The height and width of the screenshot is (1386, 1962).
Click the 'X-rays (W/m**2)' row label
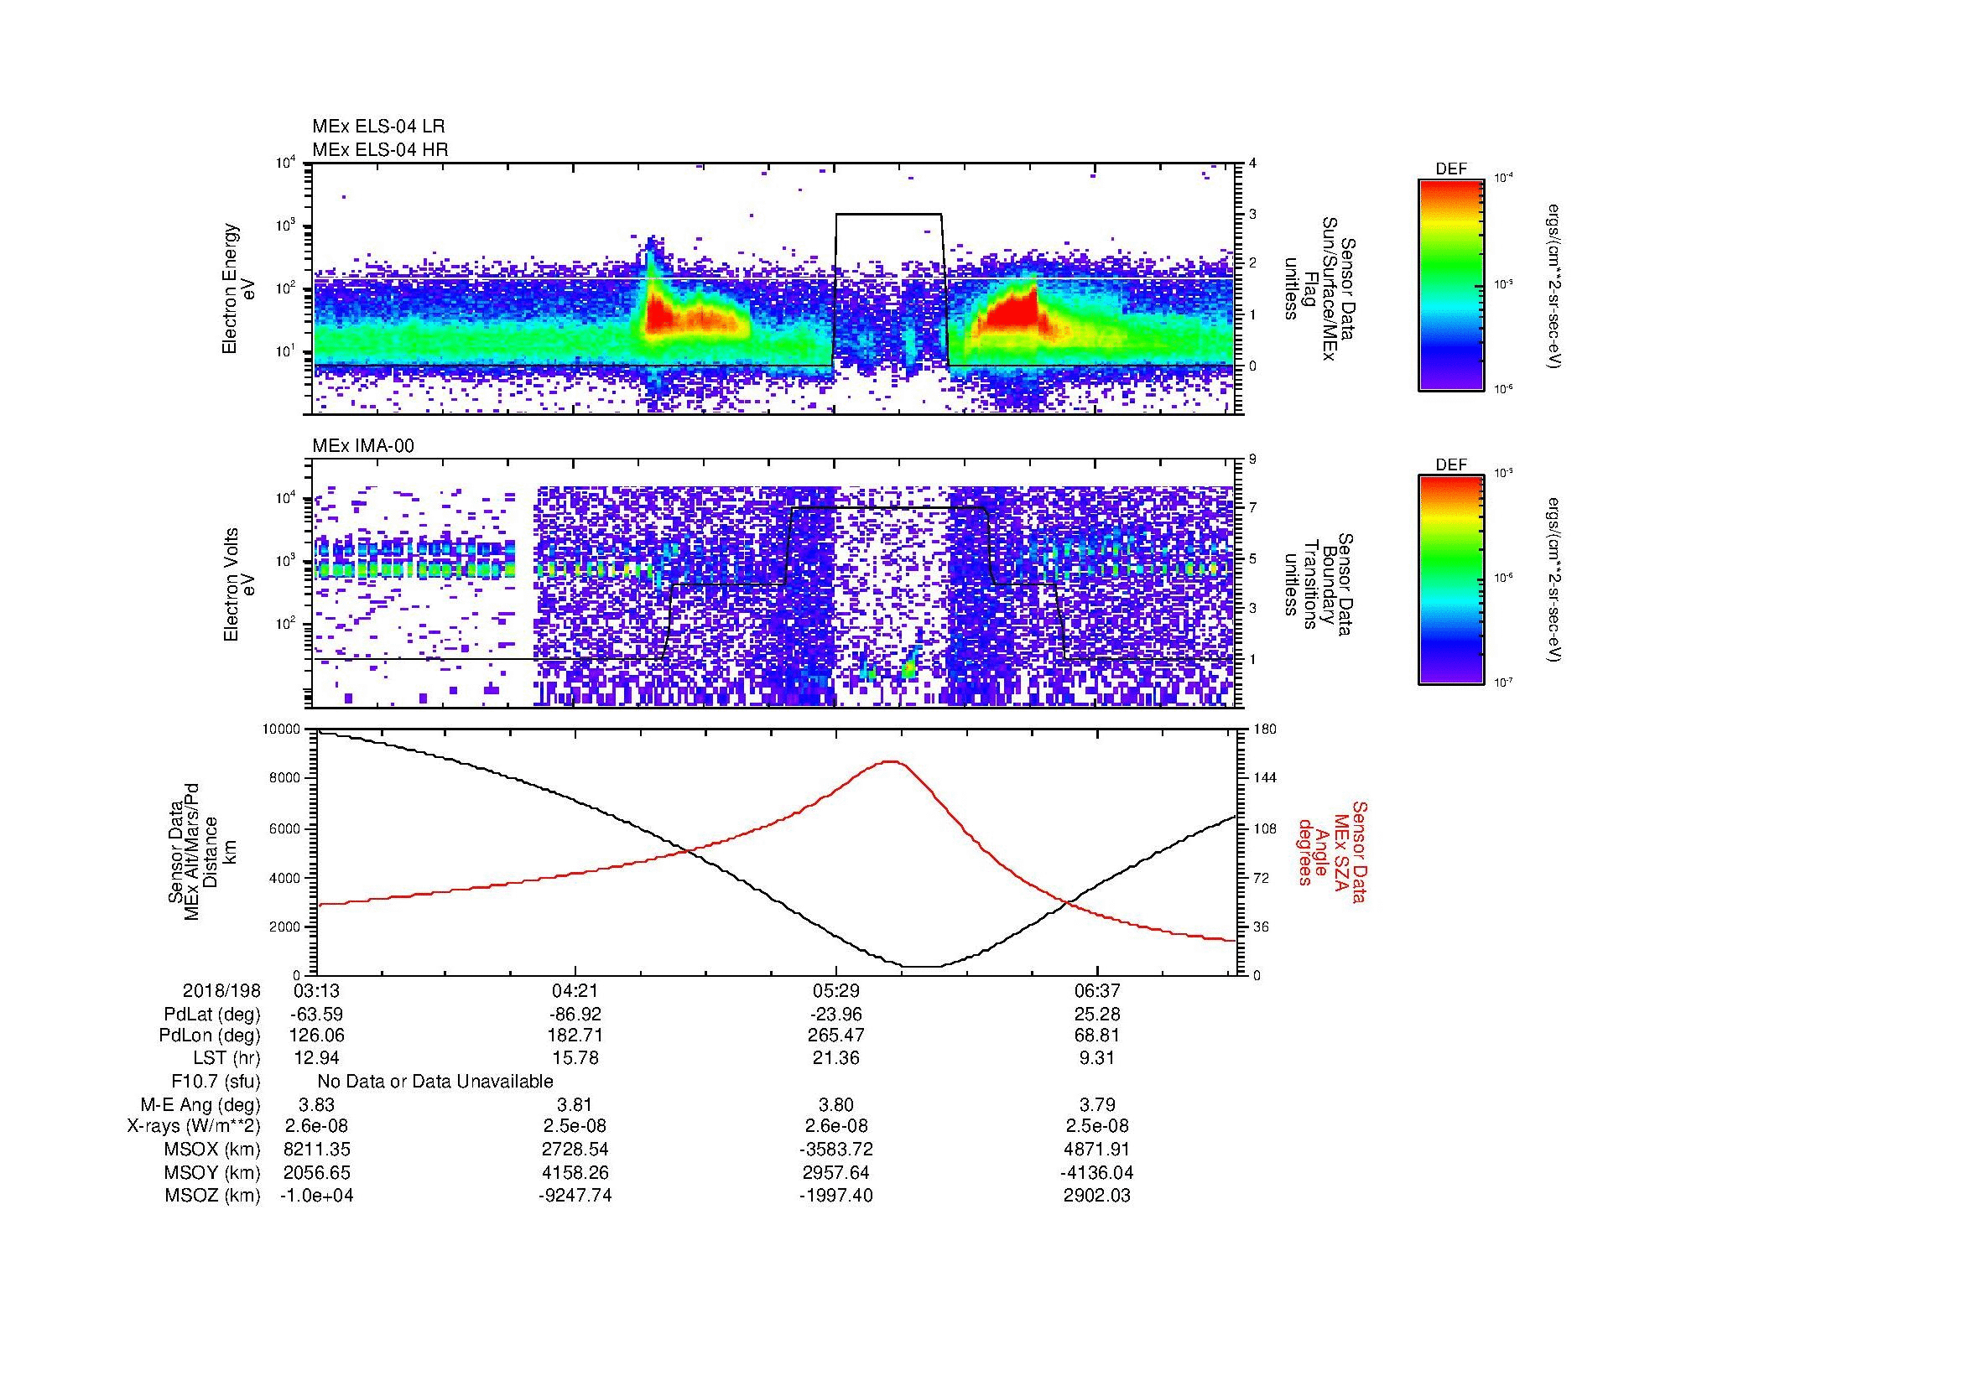click(x=193, y=1126)
